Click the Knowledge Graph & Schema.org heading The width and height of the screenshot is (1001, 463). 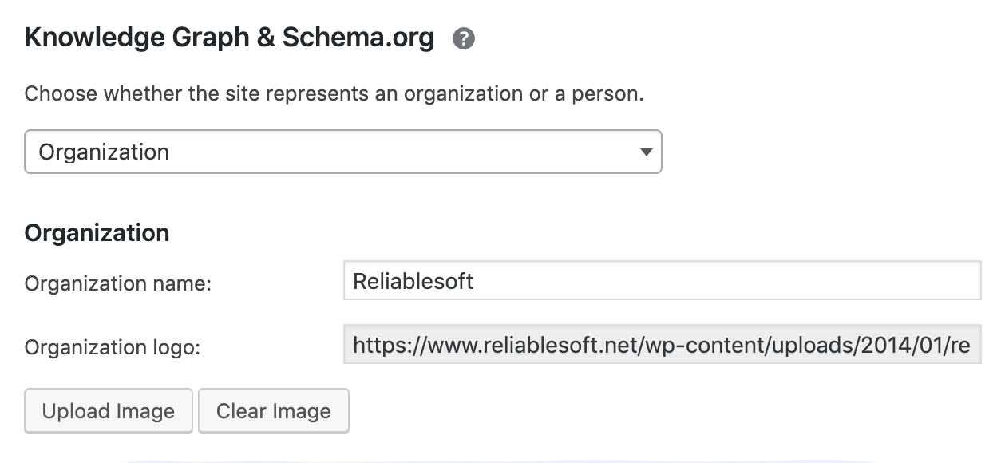point(229,38)
